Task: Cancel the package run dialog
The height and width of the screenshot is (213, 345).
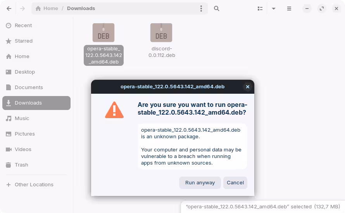Action: 235,183
